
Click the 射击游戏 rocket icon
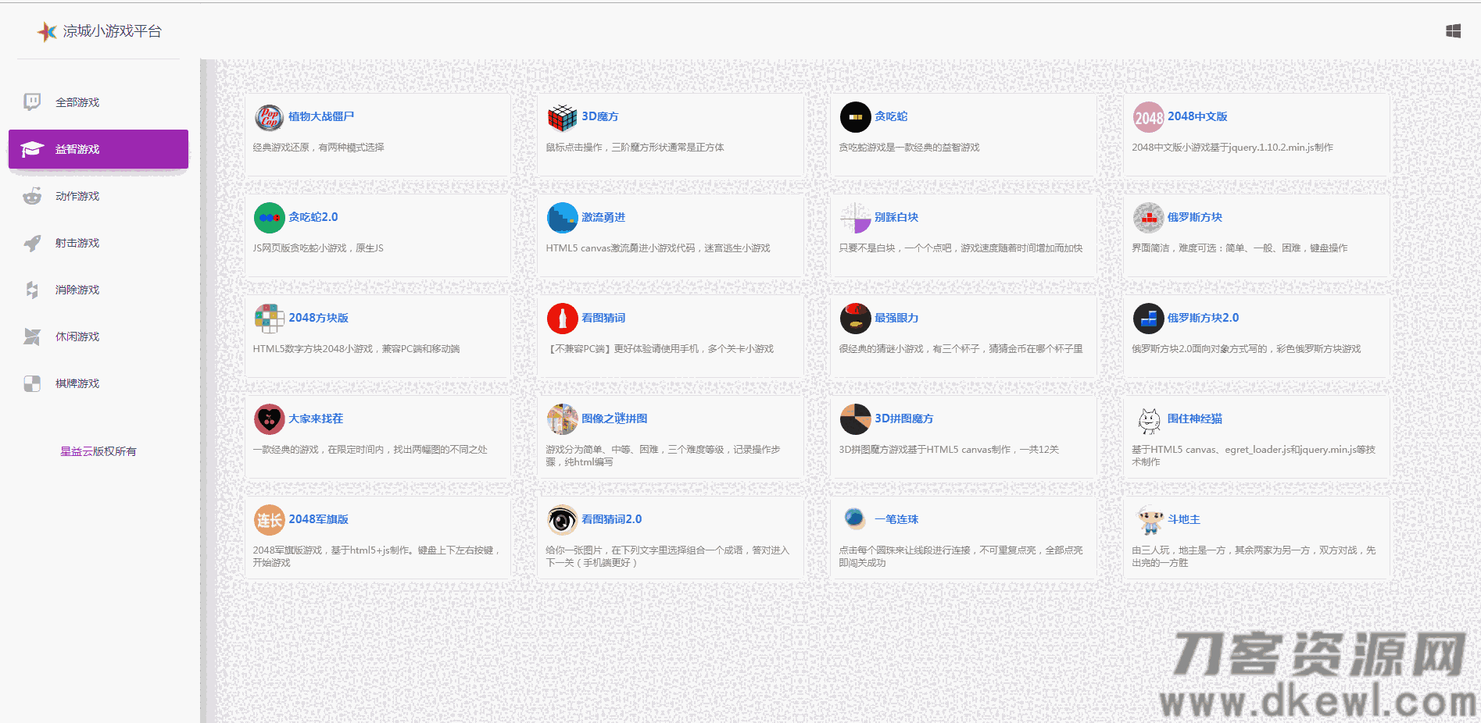[x=32, y=243]
